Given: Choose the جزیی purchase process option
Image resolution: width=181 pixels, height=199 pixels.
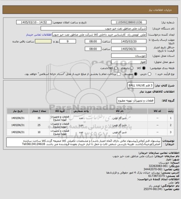Looking at the screenshot, I should tap(150, 74).
